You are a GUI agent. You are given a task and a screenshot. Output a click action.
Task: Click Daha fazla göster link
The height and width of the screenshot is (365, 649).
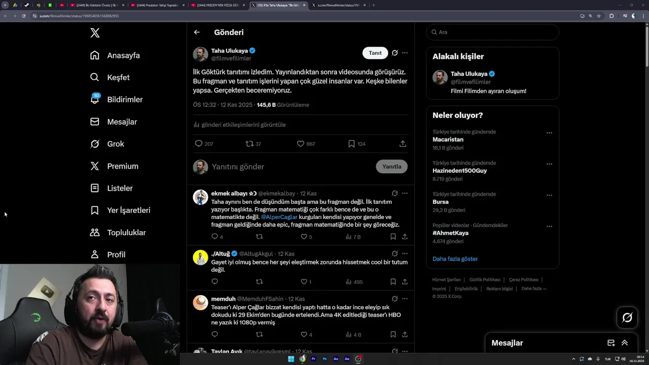(455, 259)
